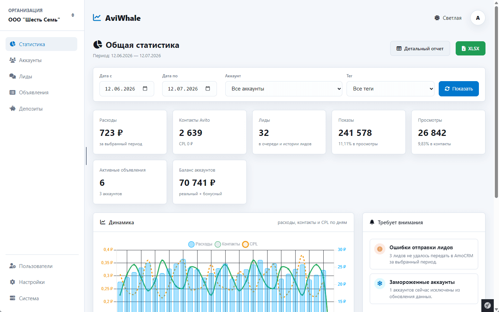Click the AviWhale chart logo icon
Viewport: 499px width, 312px height.
97,18
